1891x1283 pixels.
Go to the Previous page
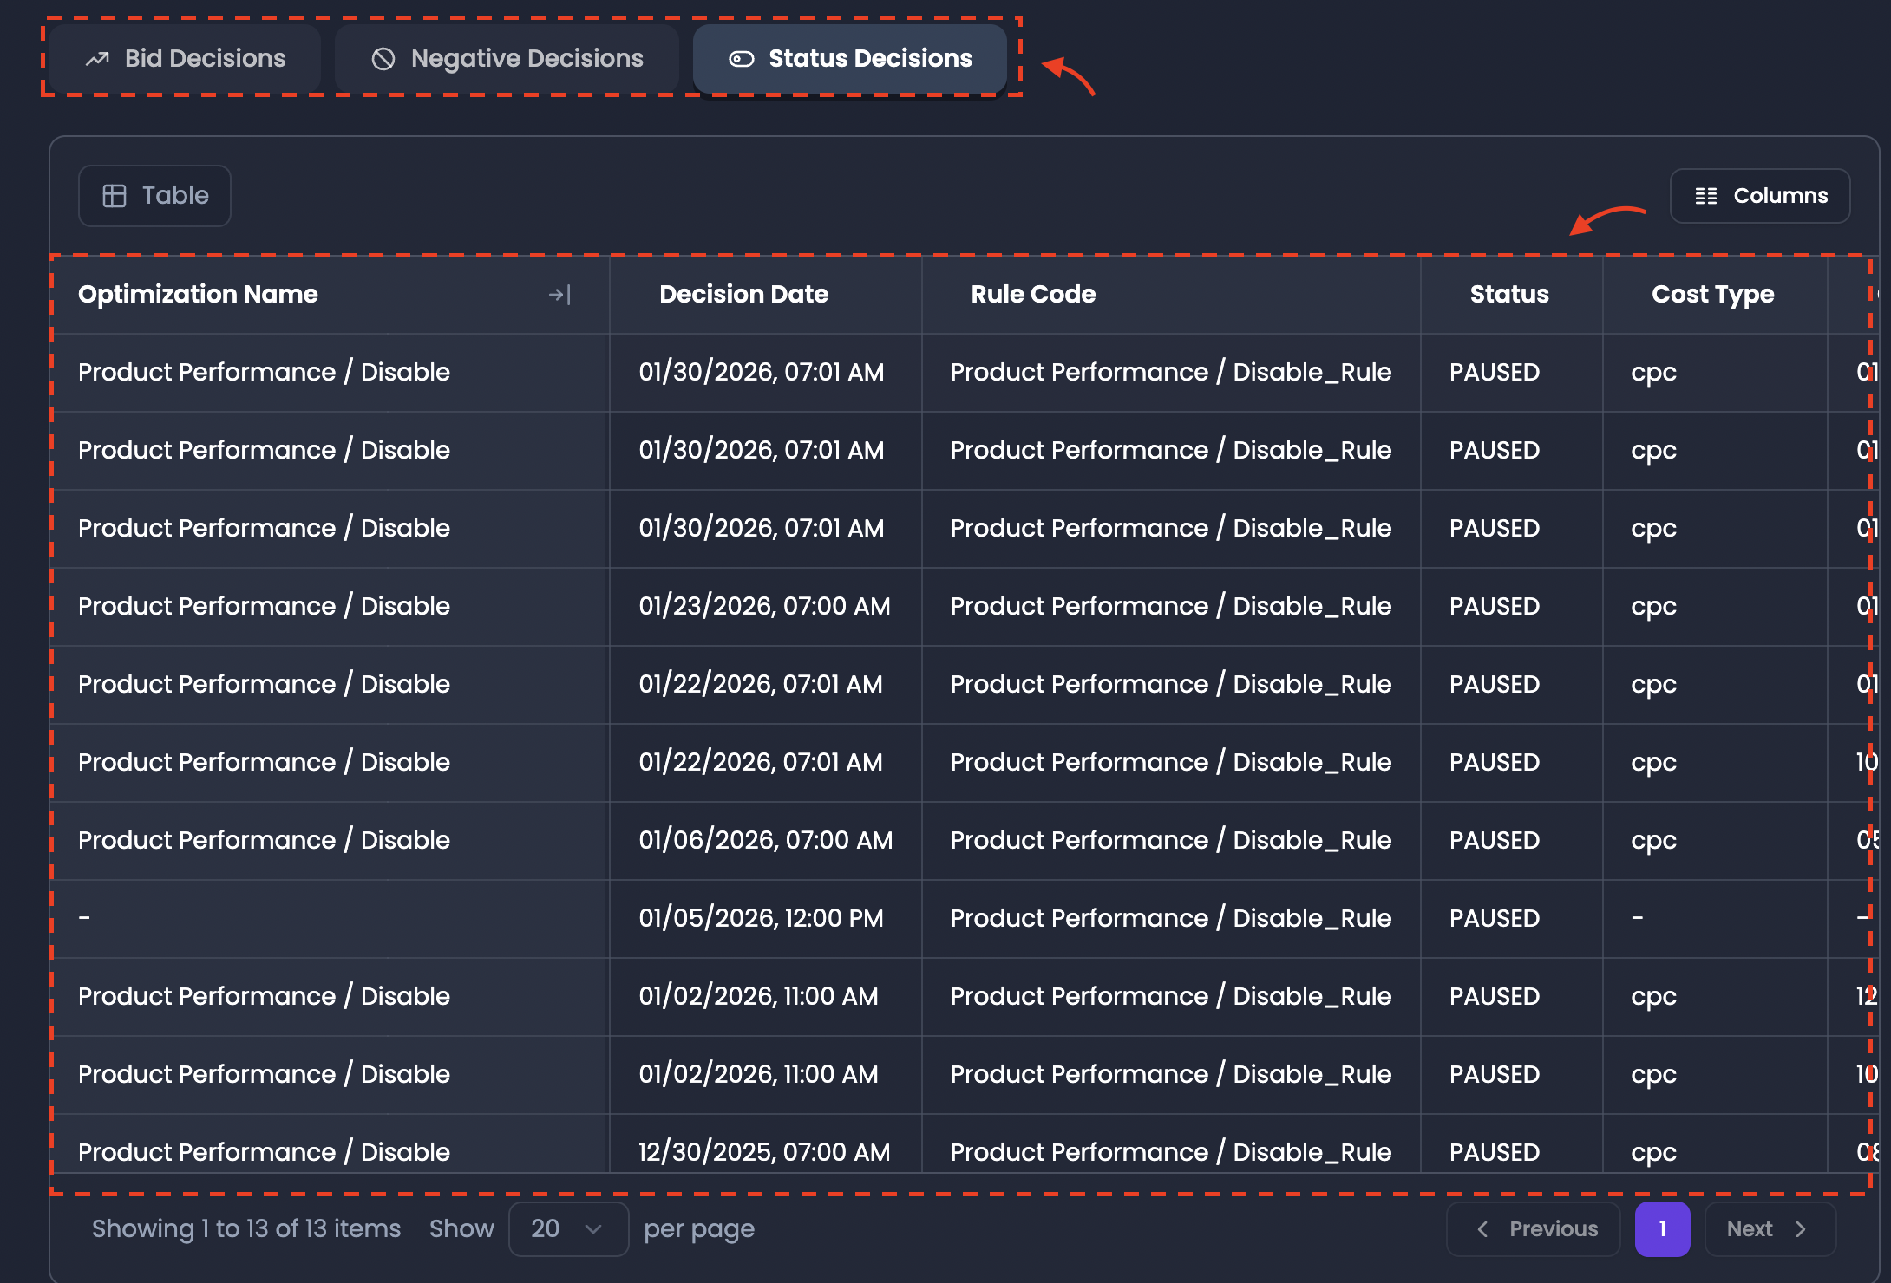click(1533, 1228)
